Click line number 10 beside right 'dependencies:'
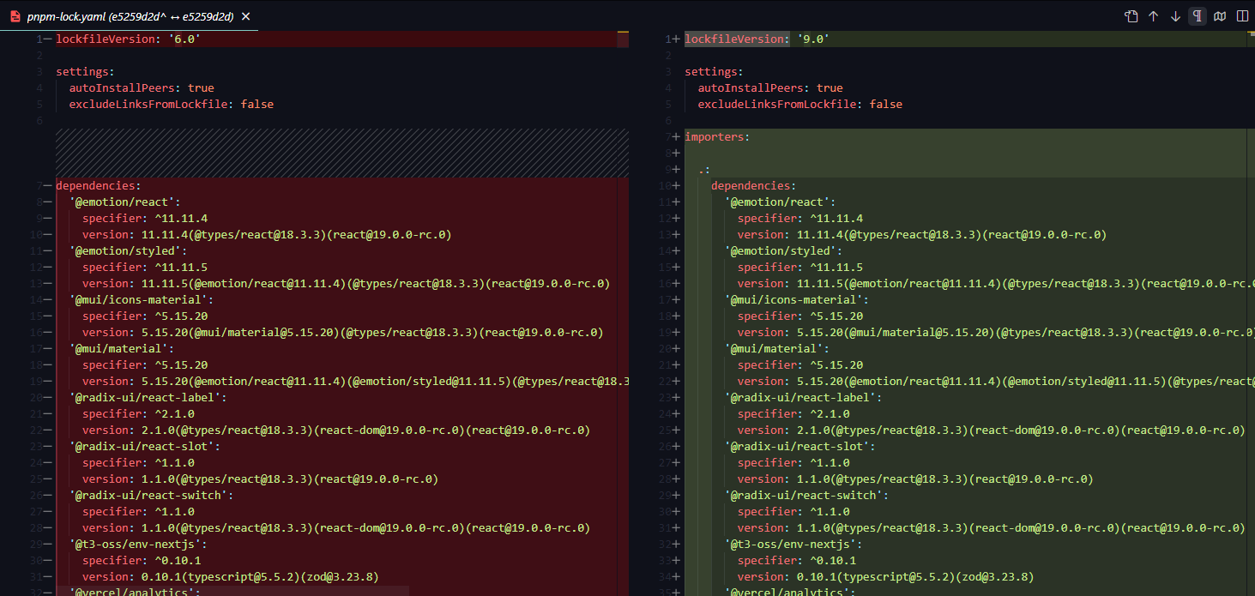This screenshot has height=596, width=1255. (666, 186)
